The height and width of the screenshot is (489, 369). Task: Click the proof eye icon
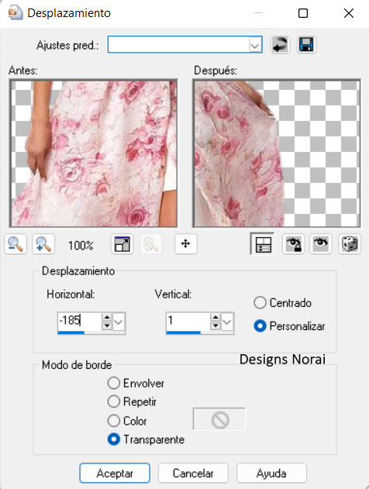(x=321, y=244)
